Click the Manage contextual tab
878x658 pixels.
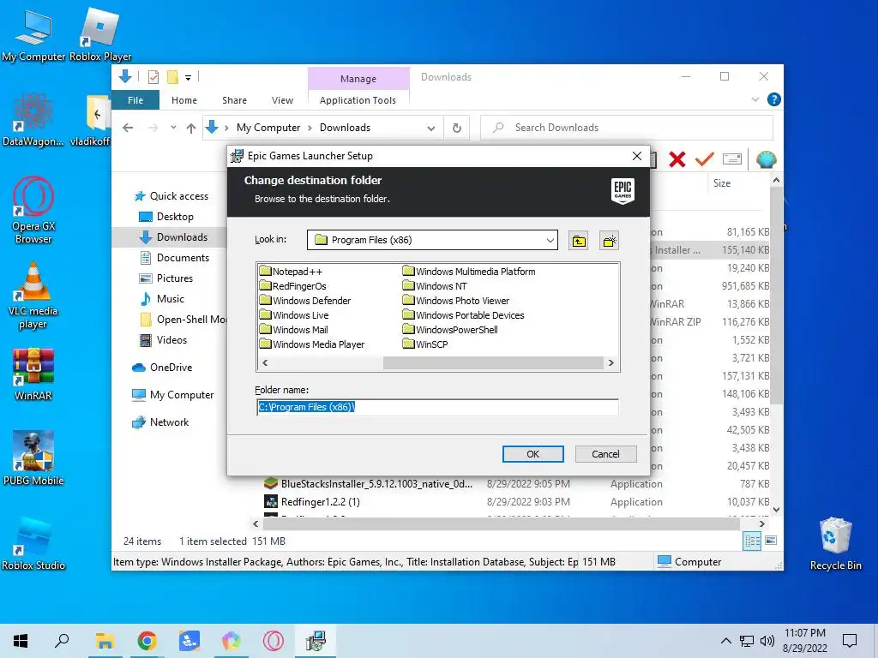tap(358, 79)
